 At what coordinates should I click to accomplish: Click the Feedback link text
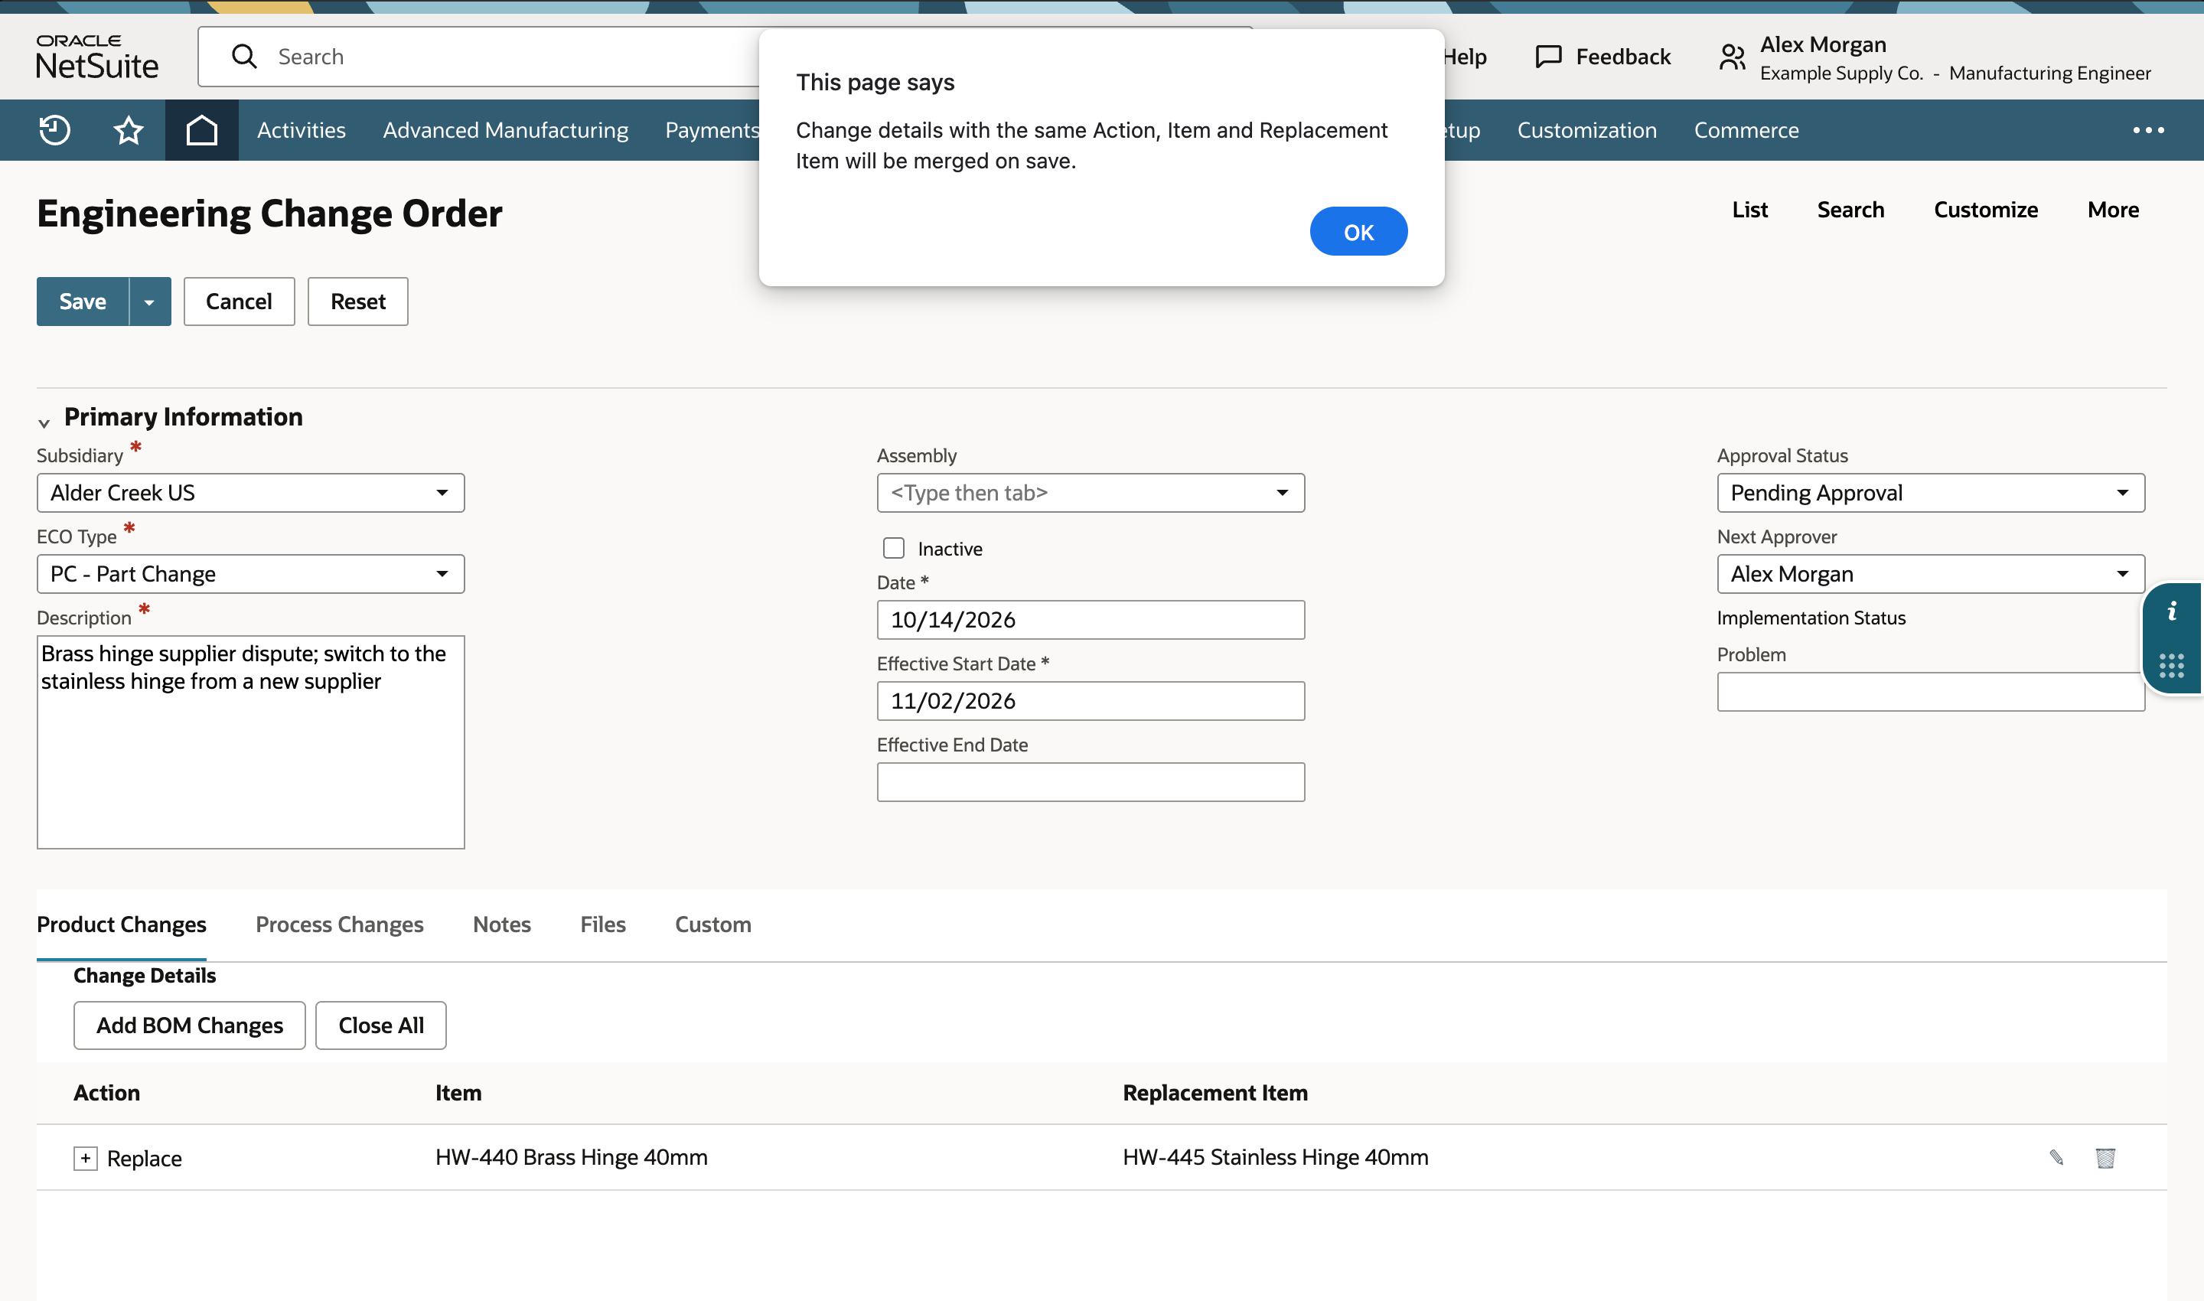point(1622,57)
